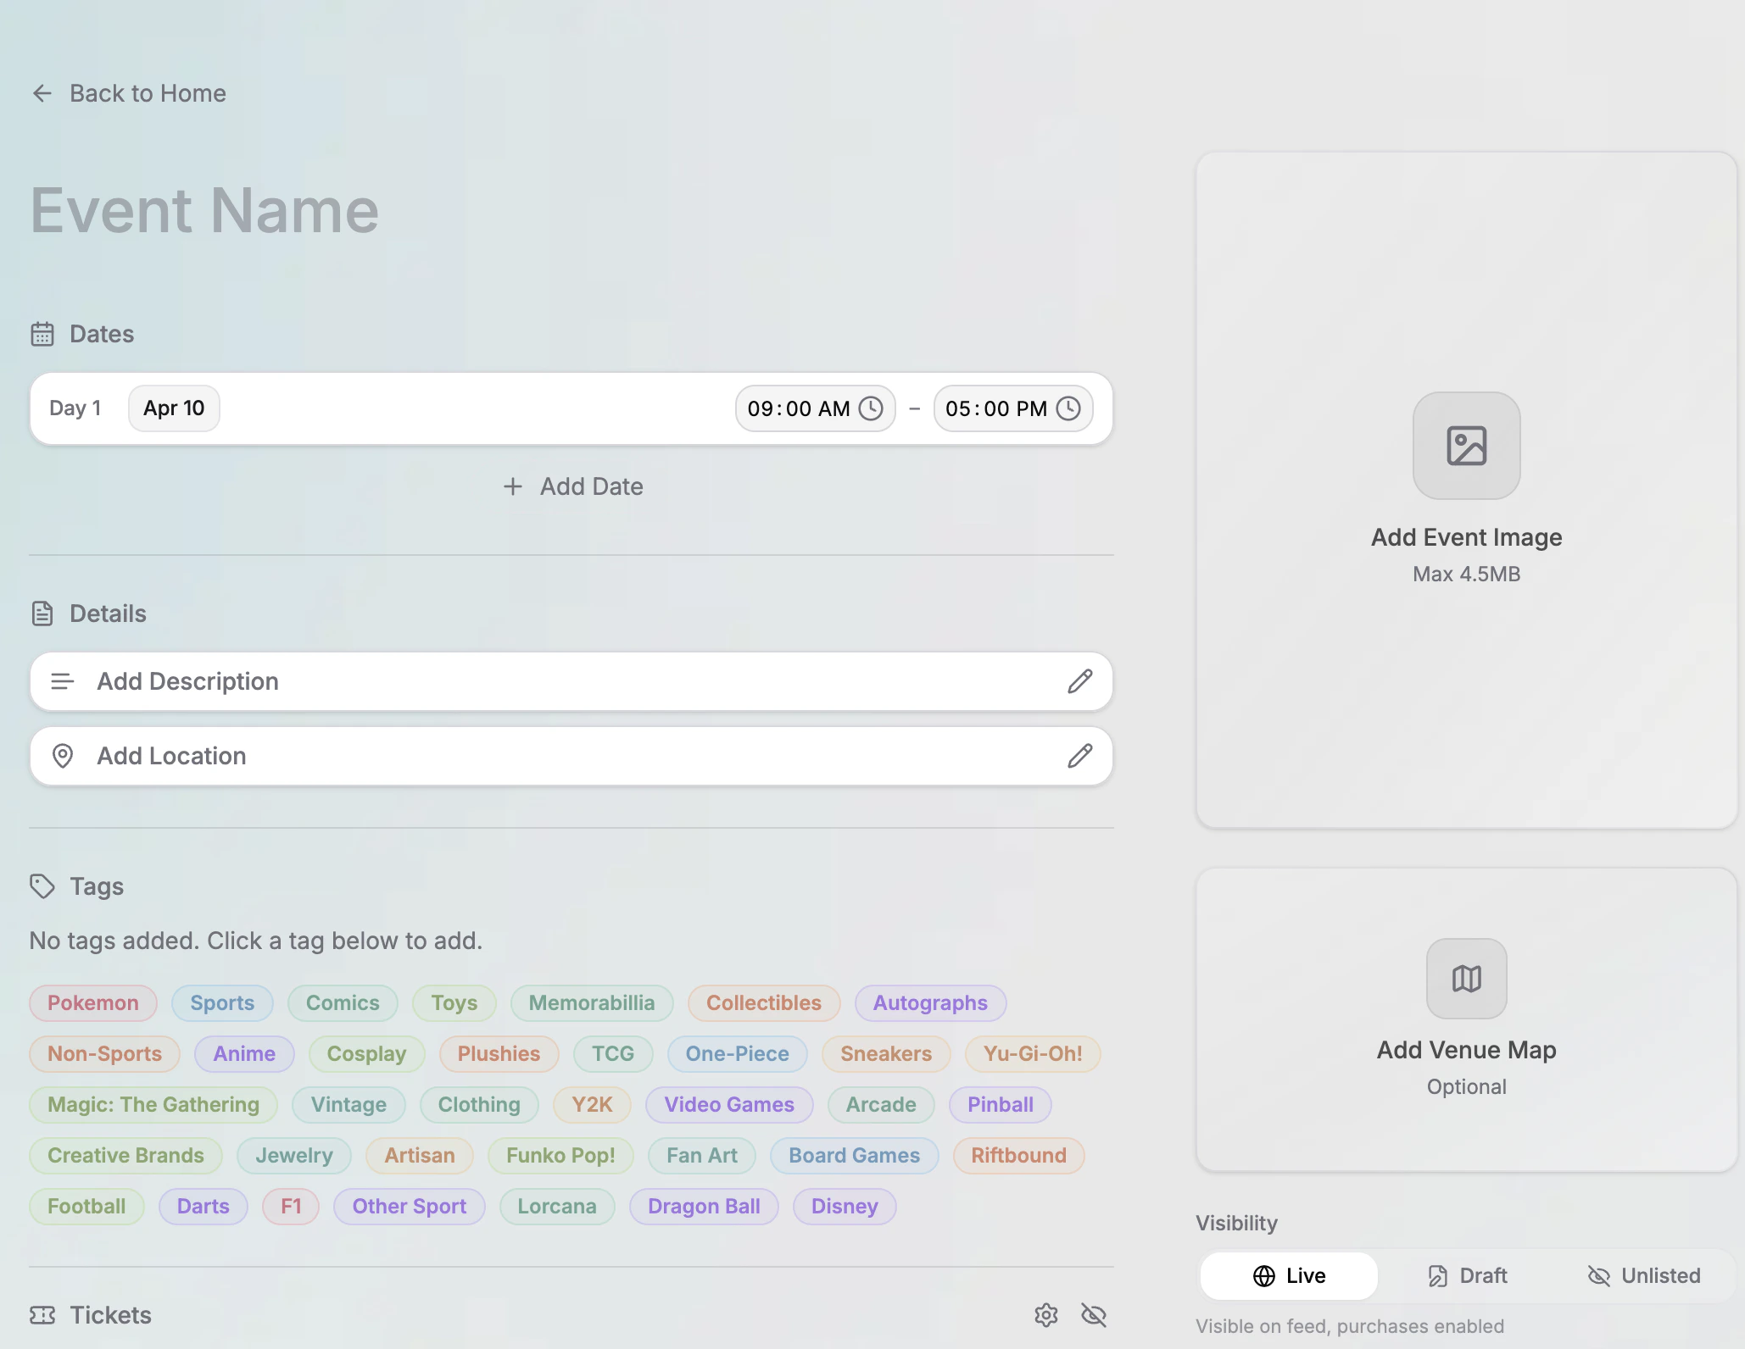Set visibility to Draft

click(1467, 1276)
